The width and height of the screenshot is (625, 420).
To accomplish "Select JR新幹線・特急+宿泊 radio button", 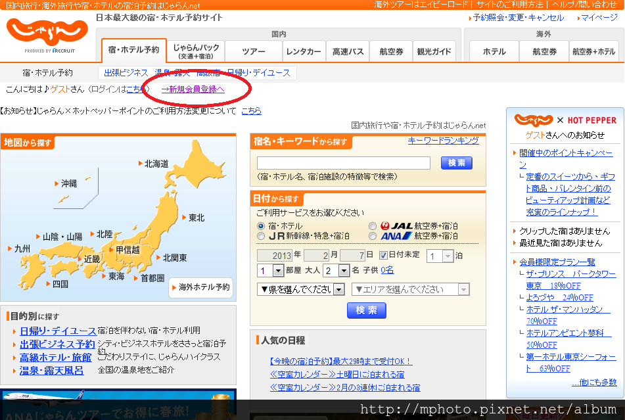I will (x=261, y=236).
